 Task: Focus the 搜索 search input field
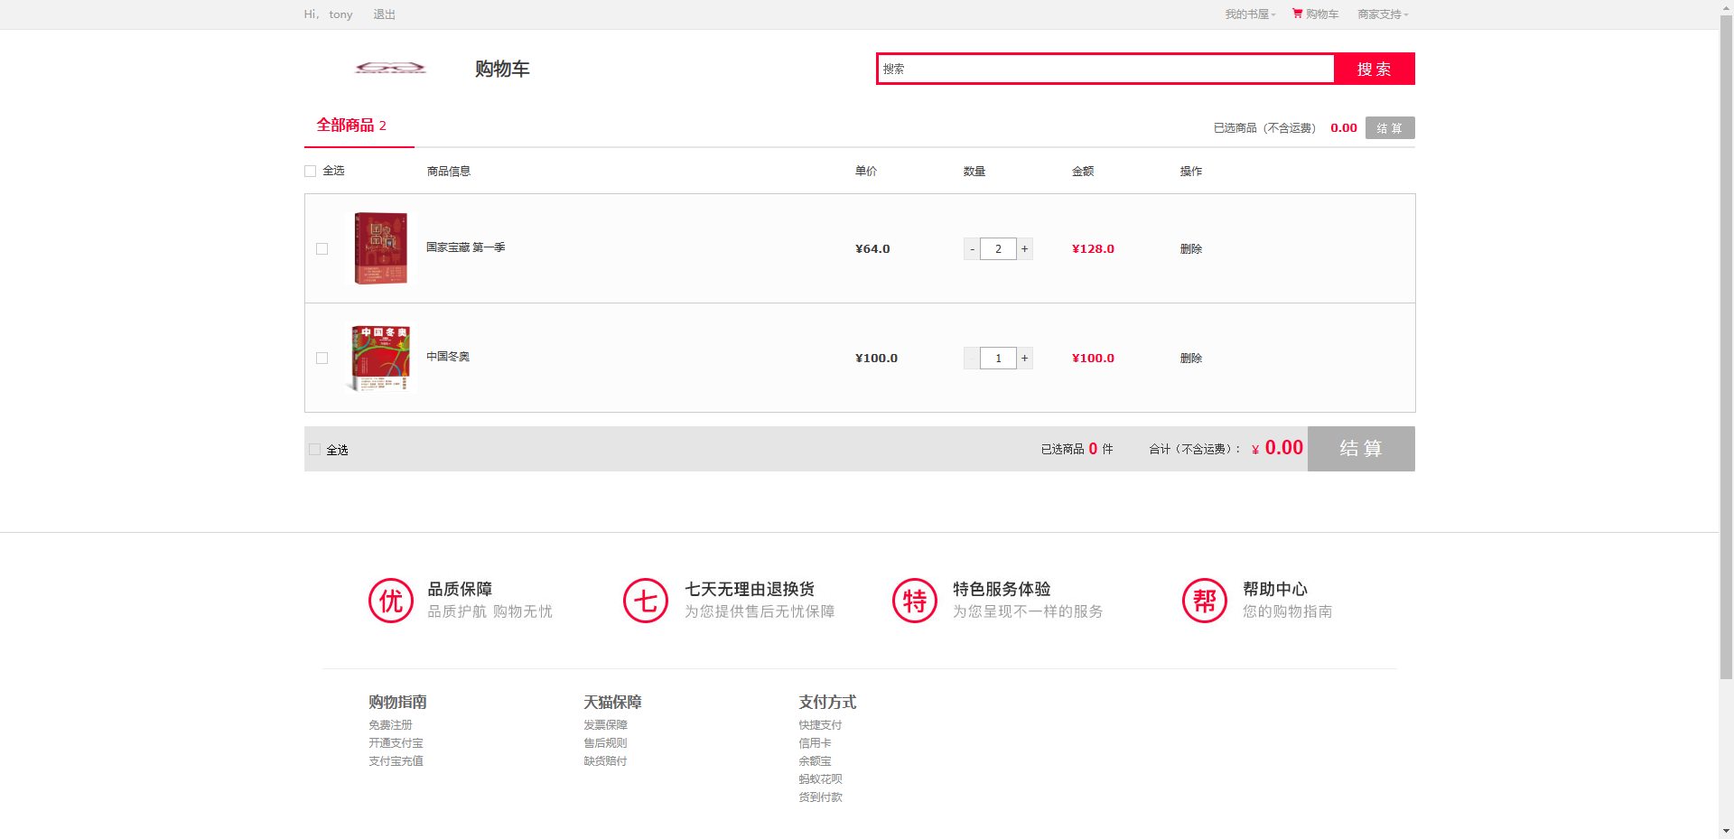1105,69
